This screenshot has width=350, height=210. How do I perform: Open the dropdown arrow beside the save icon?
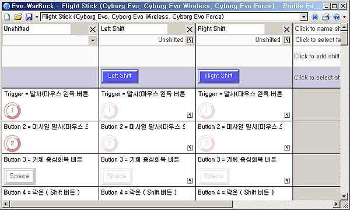tap(37, 17)
